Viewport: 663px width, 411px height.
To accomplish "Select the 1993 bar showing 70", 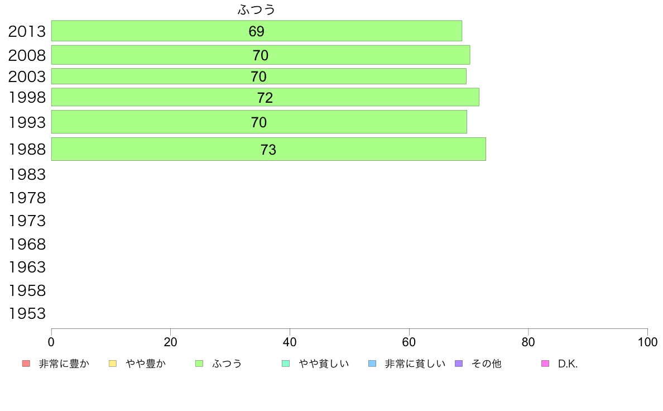I will tap(259, 122).
